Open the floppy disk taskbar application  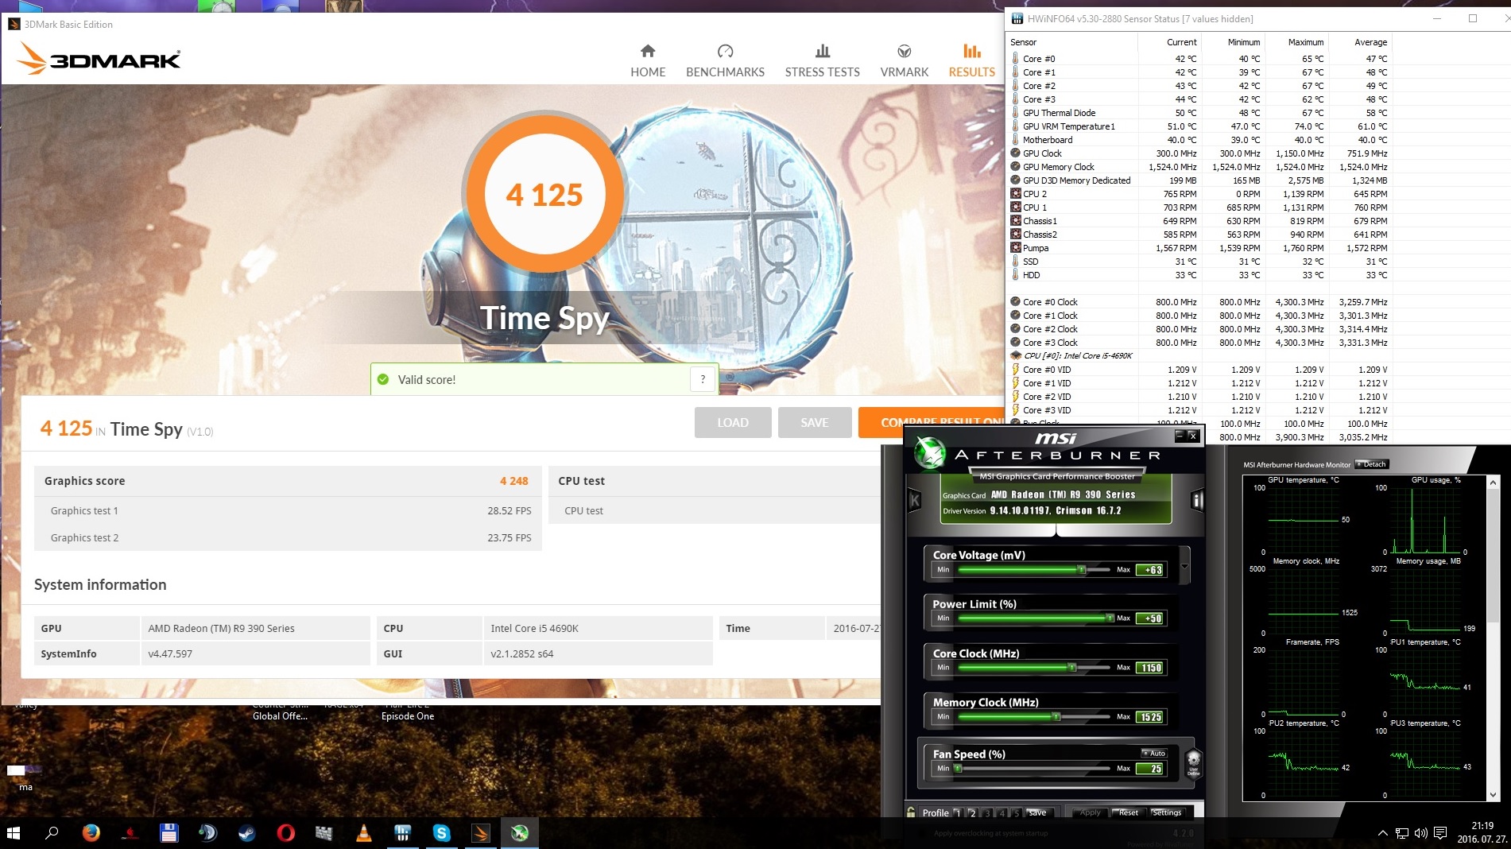(169, 833)
